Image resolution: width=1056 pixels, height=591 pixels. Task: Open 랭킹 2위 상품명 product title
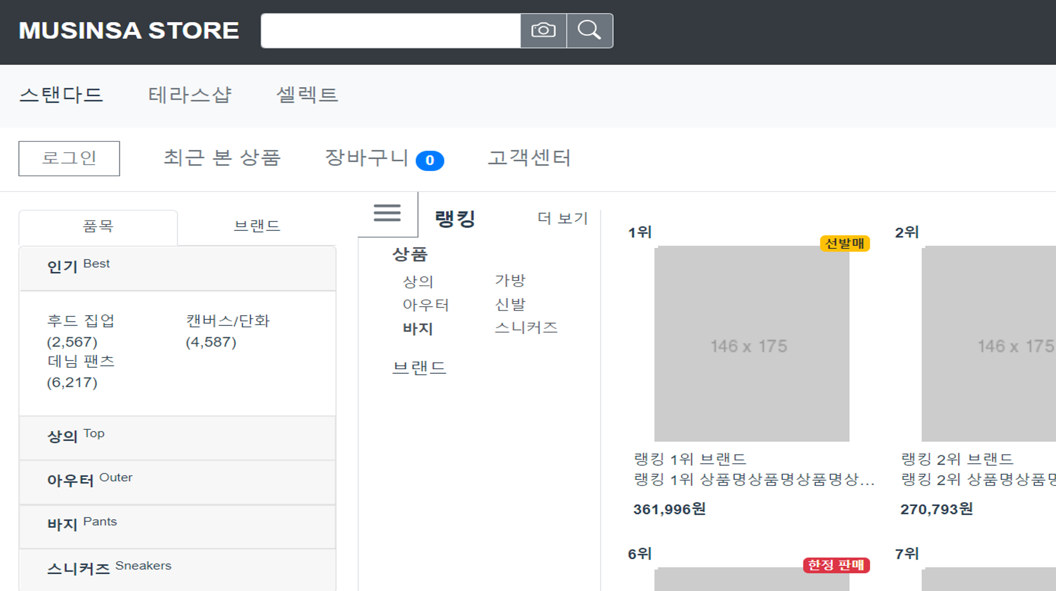tap(978, 479)
